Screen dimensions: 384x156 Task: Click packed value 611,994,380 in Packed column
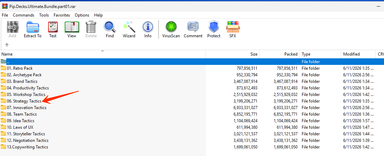[287, 127]
